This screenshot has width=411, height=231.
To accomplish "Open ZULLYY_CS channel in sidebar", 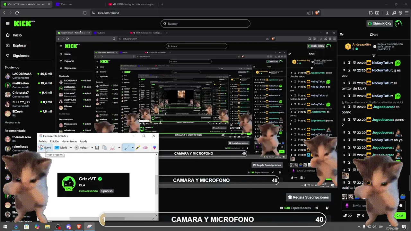I will (28, 104).
